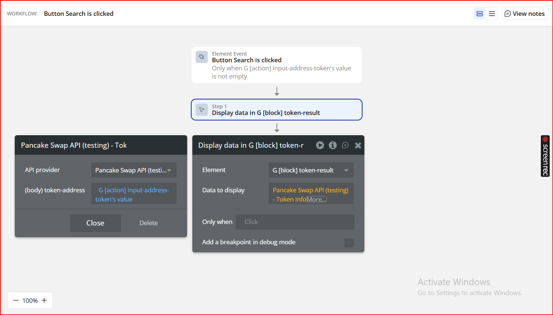The height and width of the screenshot is (315, 553).
Task: Open the API provider dropdown
Action: pos(134,170)
